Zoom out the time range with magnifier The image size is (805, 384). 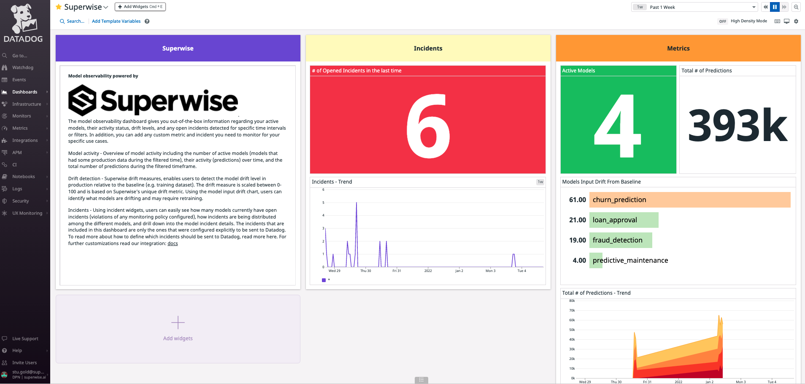pyautogui.click(x=796, y=7)
